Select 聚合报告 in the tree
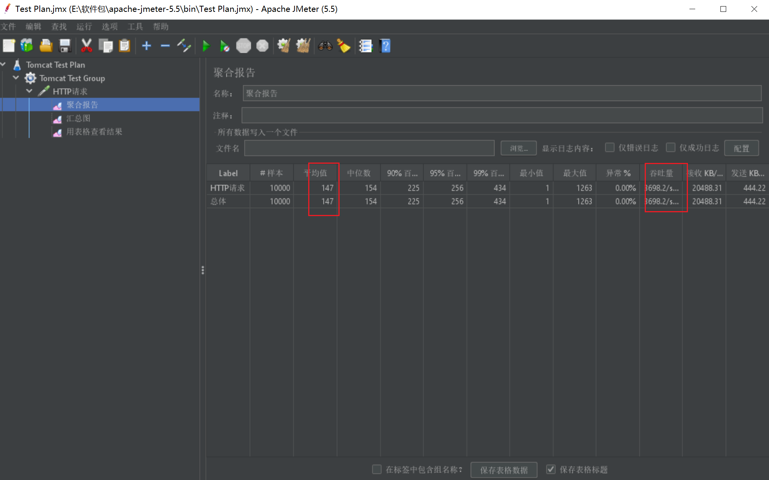The width and height of the screenshot is (769, 480). (82, 105)
